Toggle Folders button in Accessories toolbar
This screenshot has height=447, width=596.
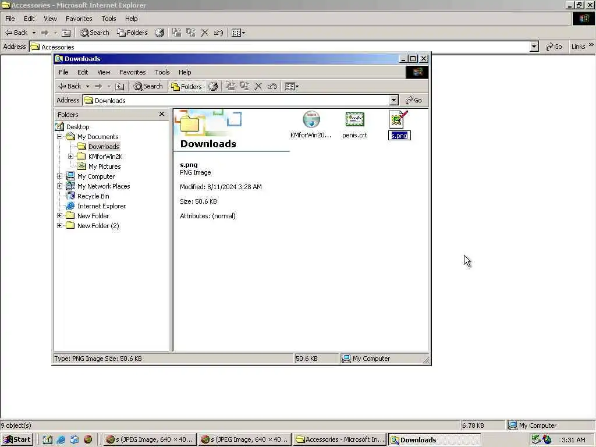(132, 33)
